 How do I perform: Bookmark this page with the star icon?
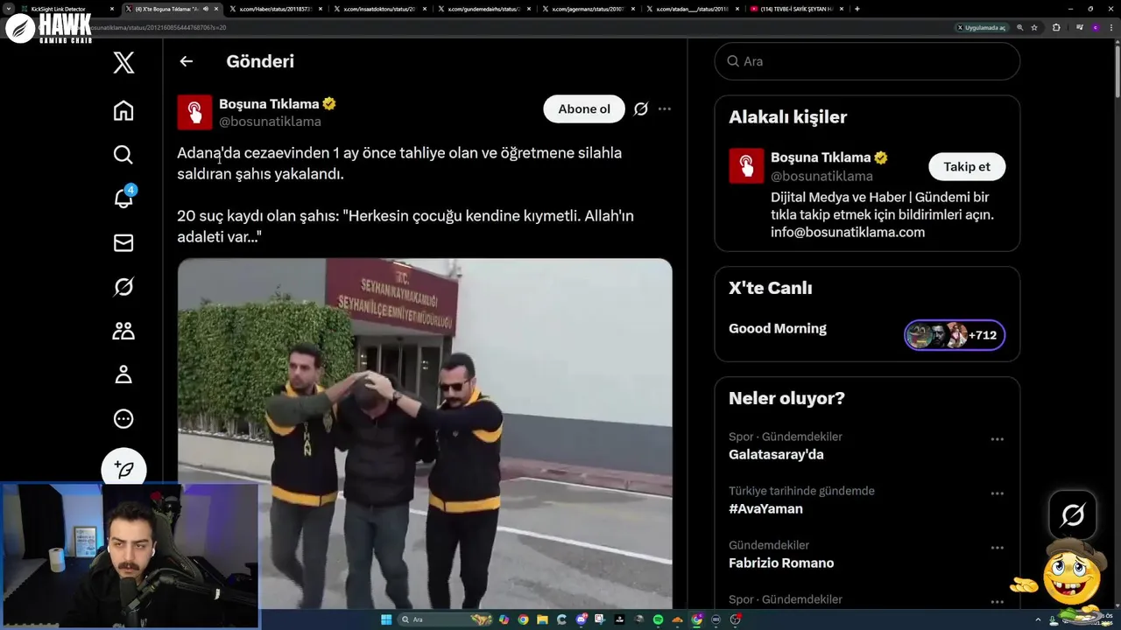1034,27
